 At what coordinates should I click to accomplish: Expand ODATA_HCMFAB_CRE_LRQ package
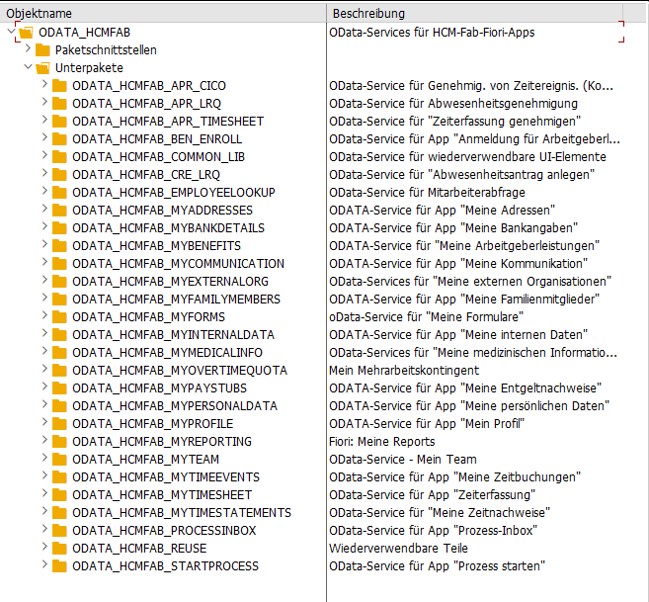click(44, 174)
